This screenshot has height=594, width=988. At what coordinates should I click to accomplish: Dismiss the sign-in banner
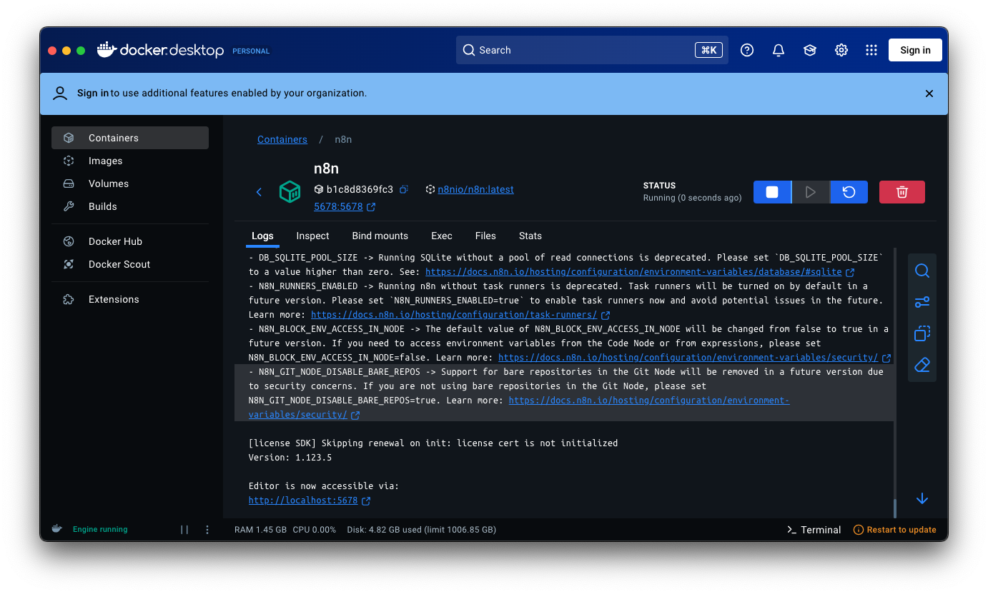click(x=929, y=94)
